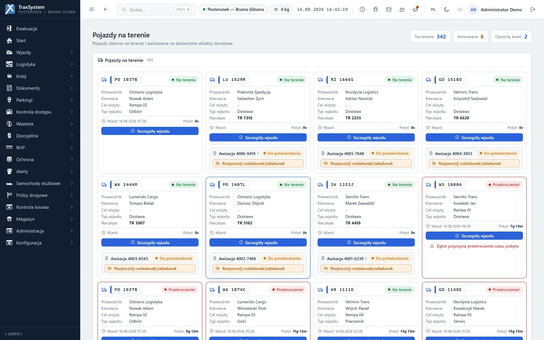Toggle the hamburger sidebar menu
This screenshot has width=544, height=340.
click(x=91, y=10)
